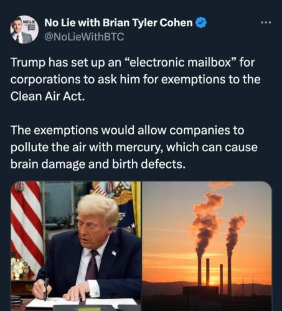Click the blue verified checkmark badge
This screenshot has width=282, height=311.
click(x=200, y=22)
